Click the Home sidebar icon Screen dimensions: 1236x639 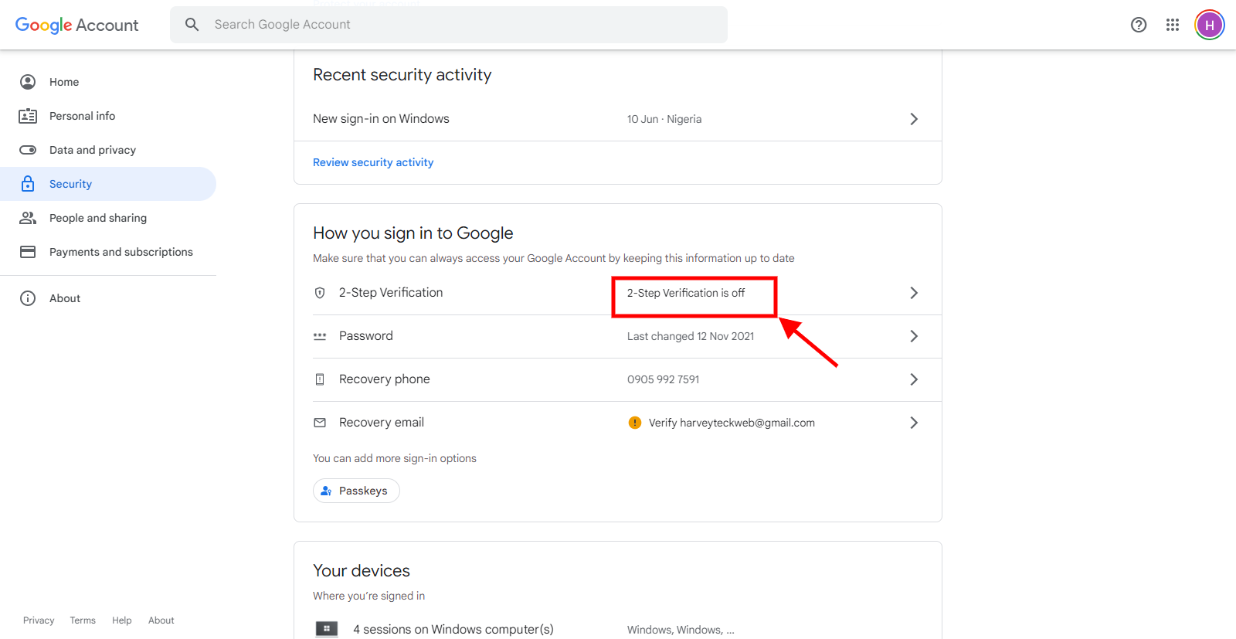[28, 82]
